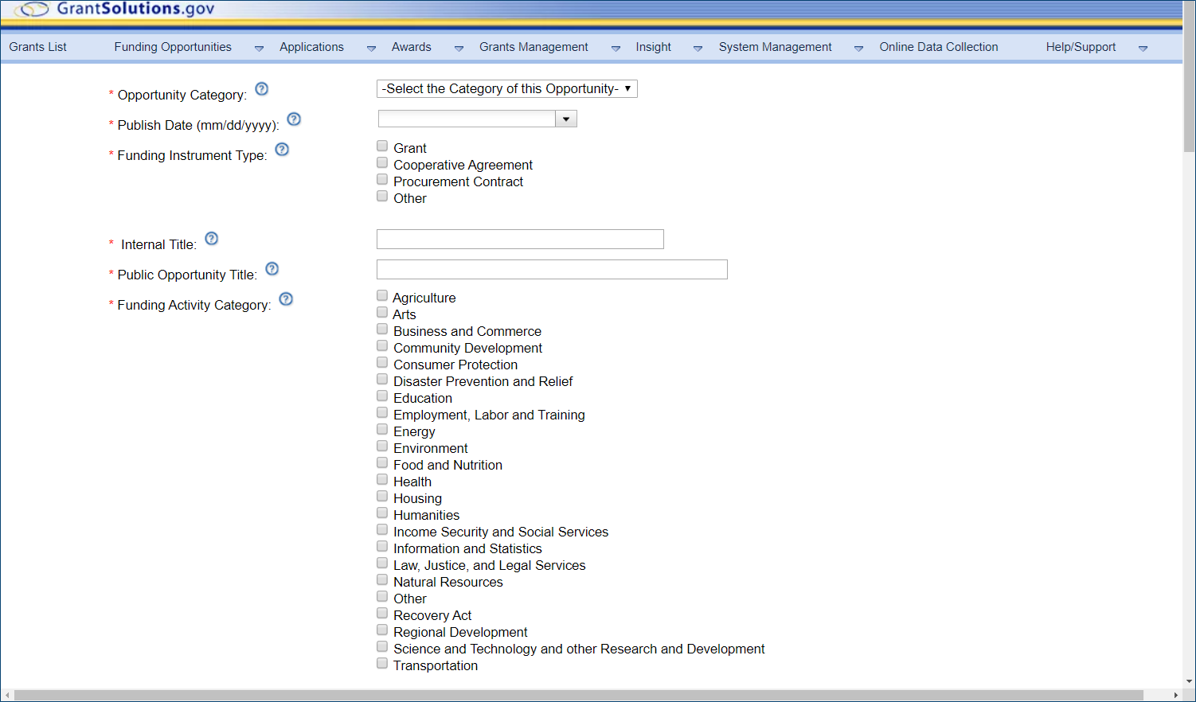
Task: Expand the Publish Date picker dropdown
Action: [x=566, y=119]
